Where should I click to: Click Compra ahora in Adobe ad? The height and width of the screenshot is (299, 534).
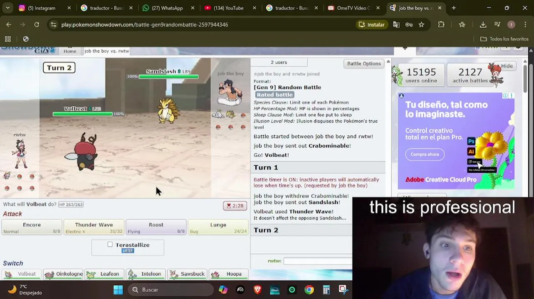click(425, 154)
